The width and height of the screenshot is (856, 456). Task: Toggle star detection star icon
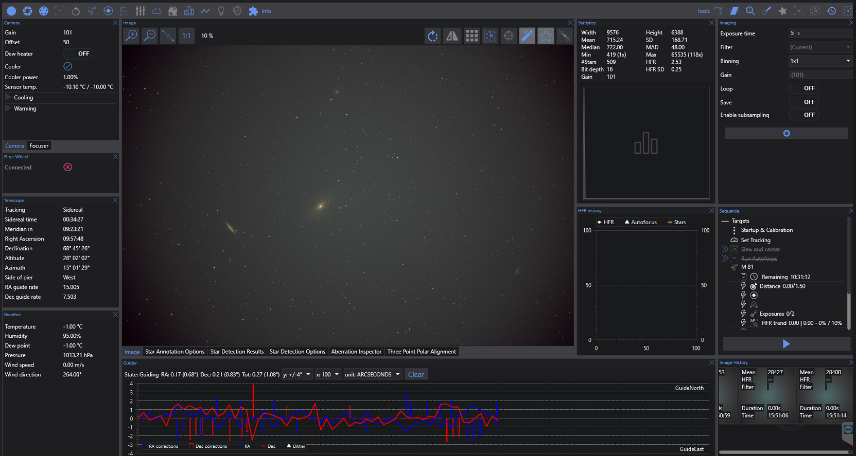pyautogui.click(x=546, y=35)
